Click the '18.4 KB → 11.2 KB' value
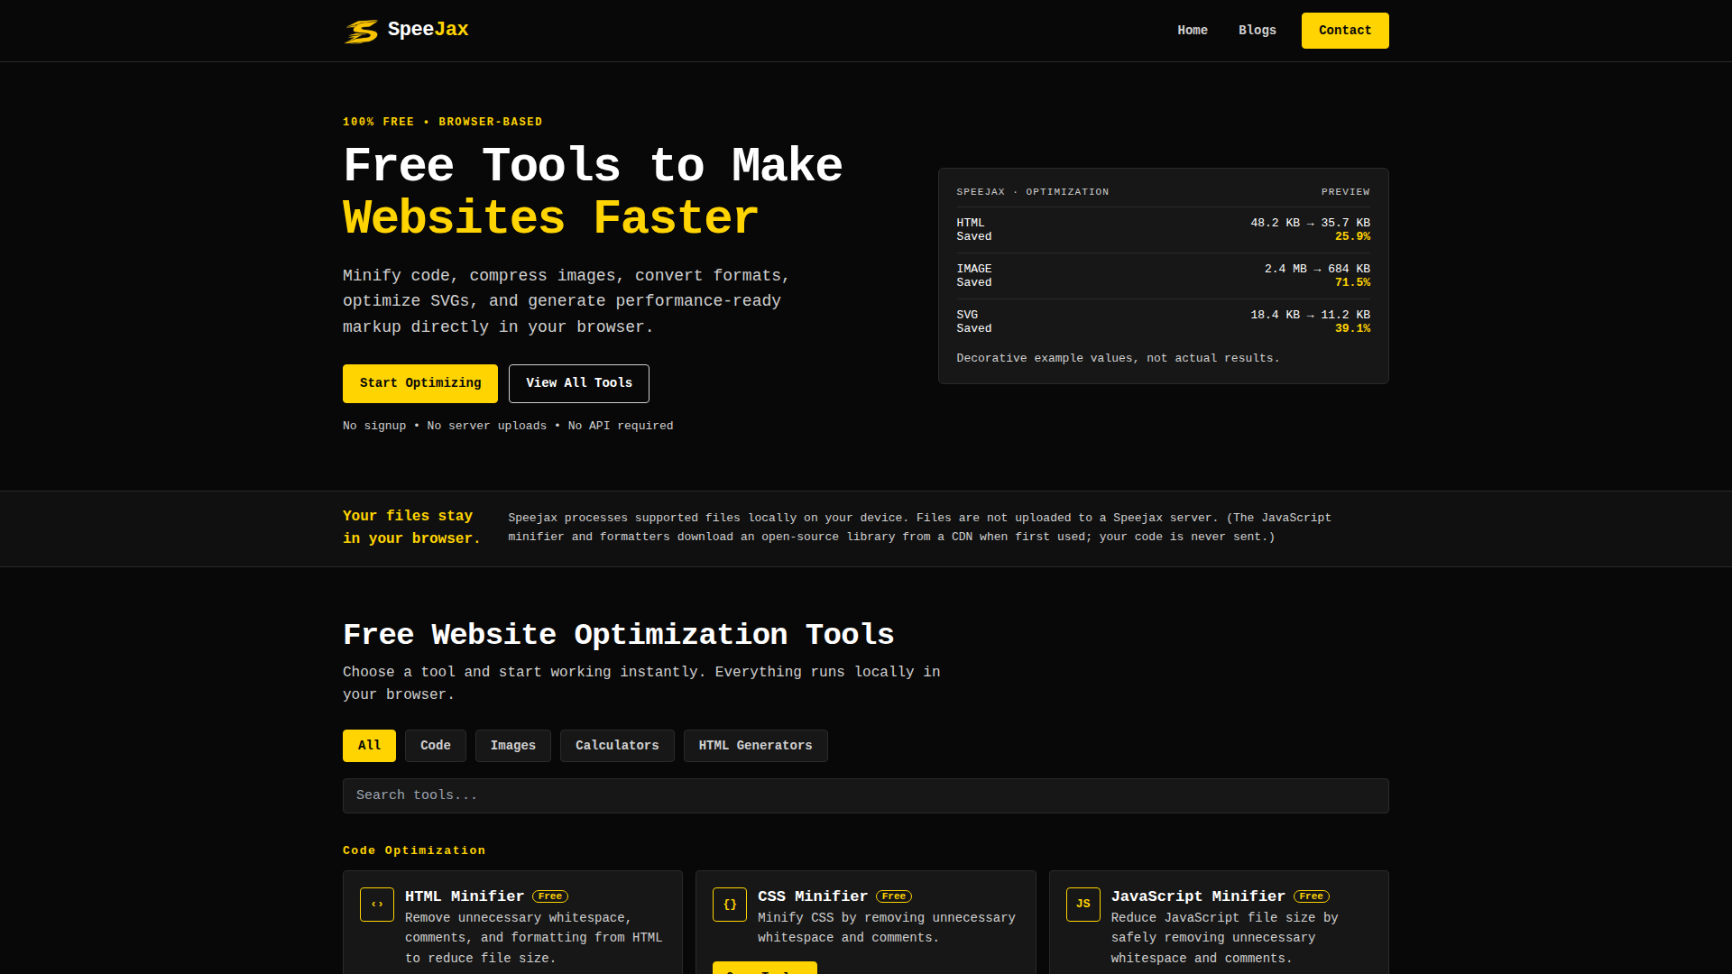The image size is (1732, 974). point(1310,315)
